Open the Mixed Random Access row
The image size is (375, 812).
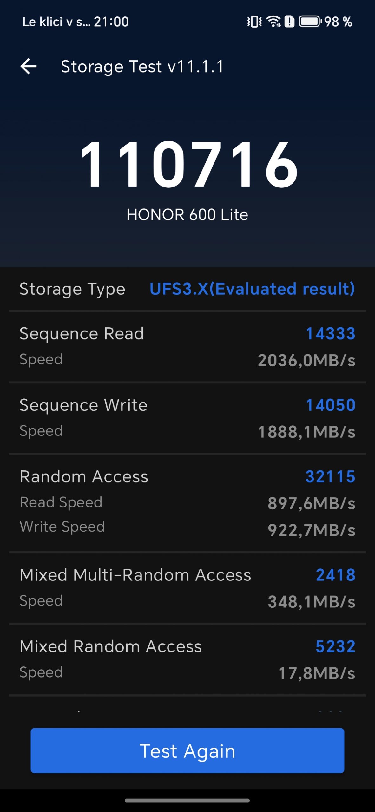point(187,659)
